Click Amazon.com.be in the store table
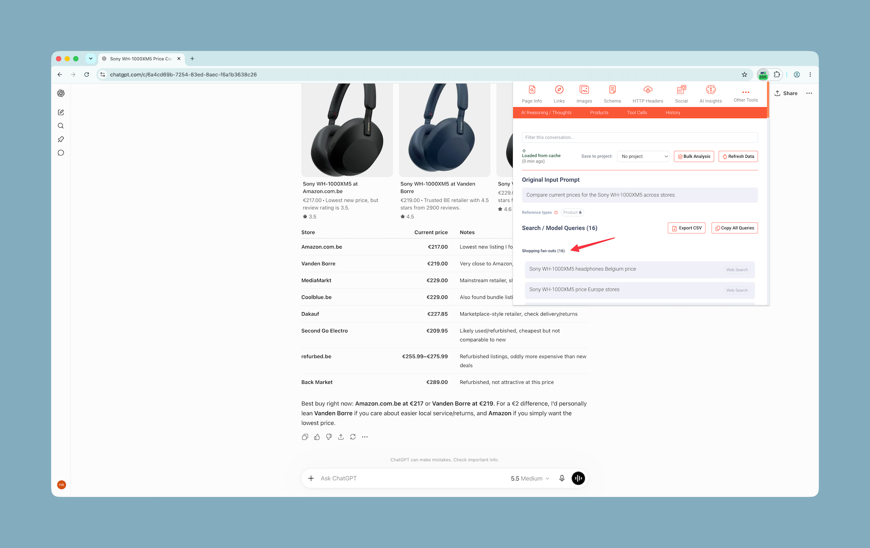 (322, 247)
